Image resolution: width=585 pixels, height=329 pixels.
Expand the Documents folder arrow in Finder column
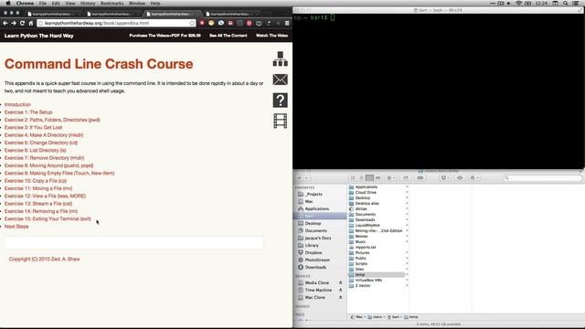pos(407,215)
